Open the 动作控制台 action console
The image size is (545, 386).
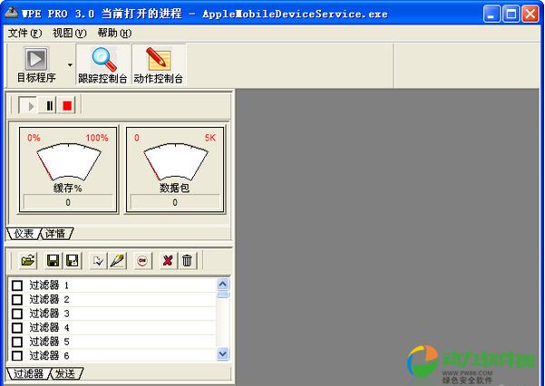[158, 60]
